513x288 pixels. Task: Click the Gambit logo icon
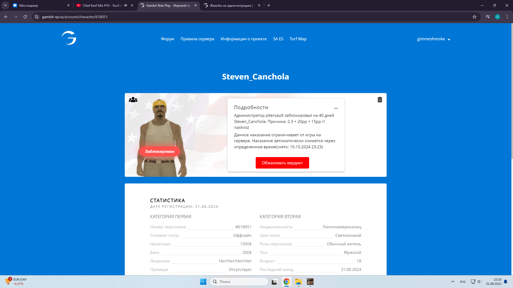pos(69,38)
